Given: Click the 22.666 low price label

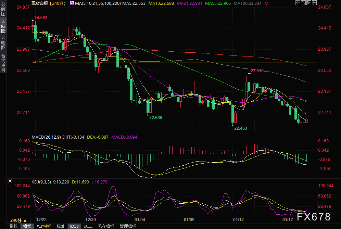Looking at the screenshot, I should click(156, 118).
